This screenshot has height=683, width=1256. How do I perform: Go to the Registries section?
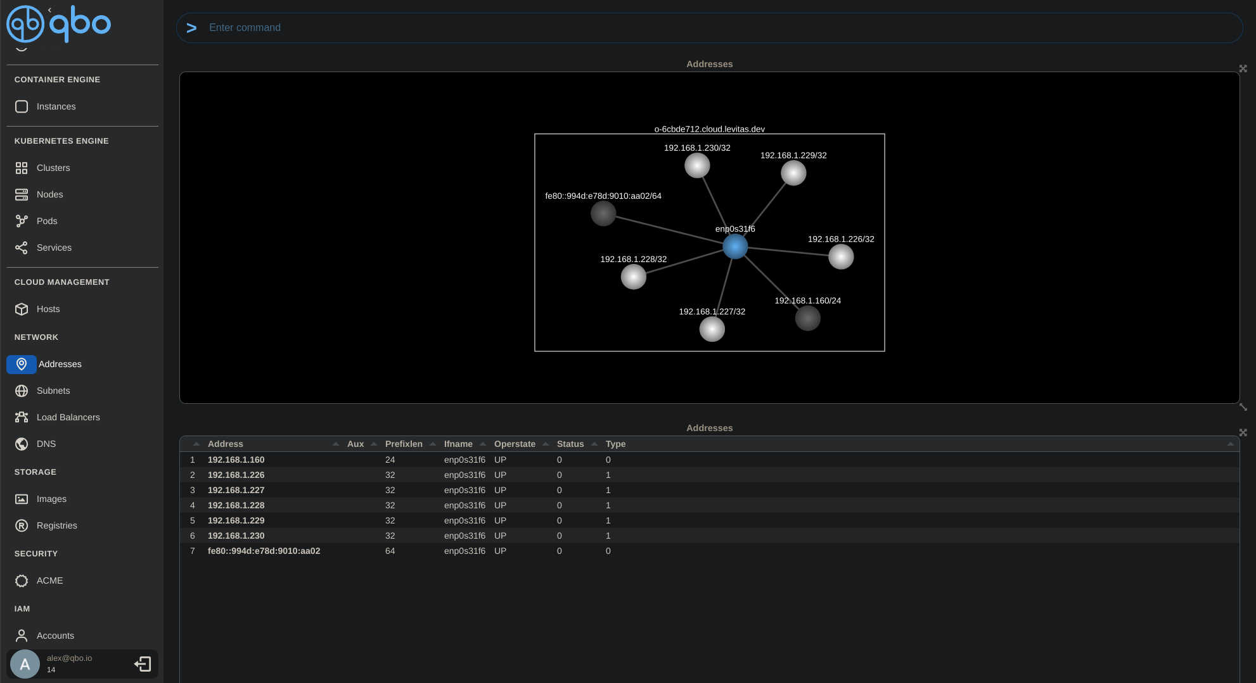pos(56,525)
